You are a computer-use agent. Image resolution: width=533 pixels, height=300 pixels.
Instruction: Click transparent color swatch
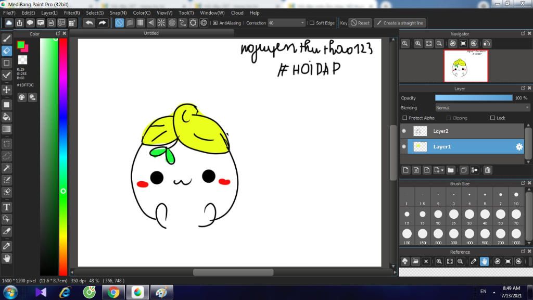tap(22, 59)
